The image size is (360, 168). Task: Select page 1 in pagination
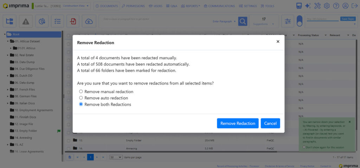click(x=90, y=157)
